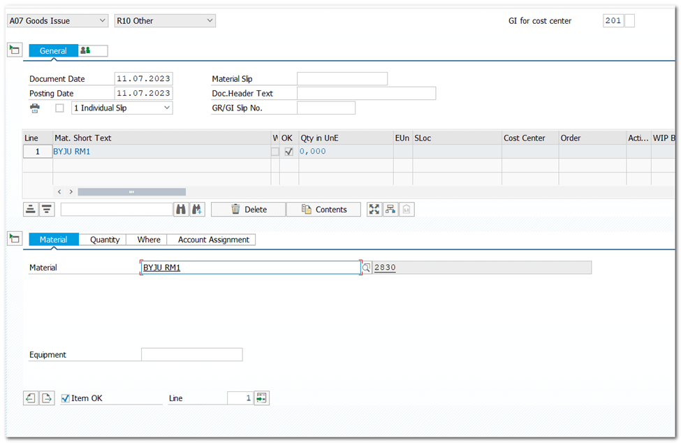Click the find next binoculars icon

(x=197, y=209)
